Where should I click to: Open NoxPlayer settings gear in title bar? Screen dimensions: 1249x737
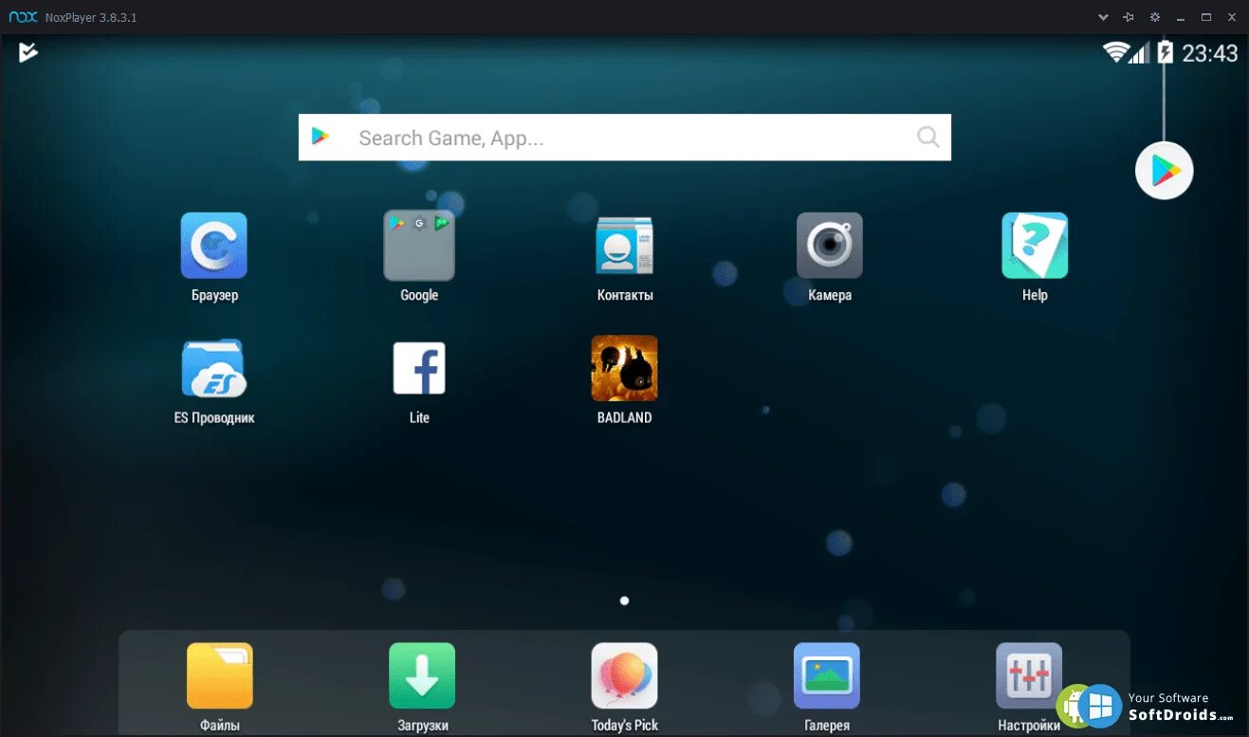click(x=1155, y=17)
